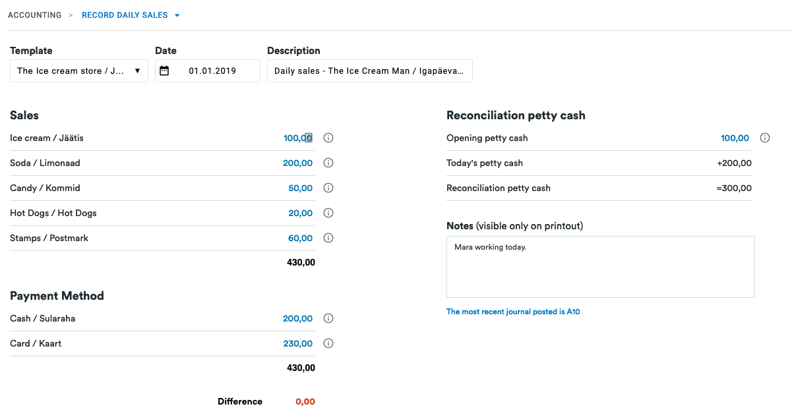Screen dimensions: 792x419
Task: Click the Description text field
Action: (x=369, y=71)
